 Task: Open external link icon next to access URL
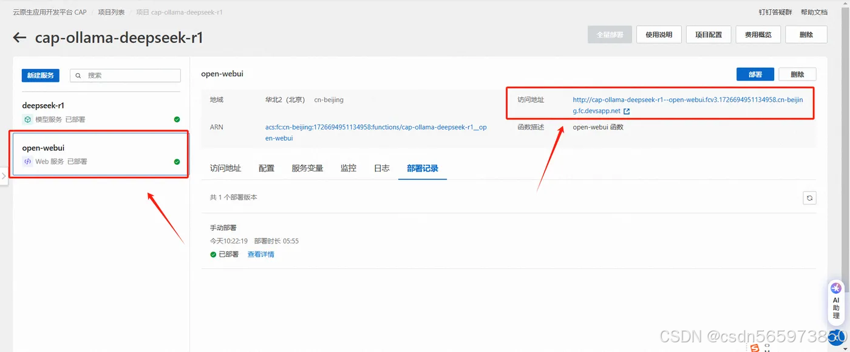627,111
